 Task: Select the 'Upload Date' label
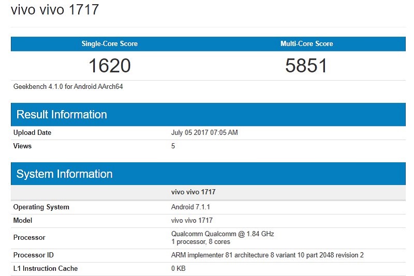pyautogui.click(x=32, y=132)
